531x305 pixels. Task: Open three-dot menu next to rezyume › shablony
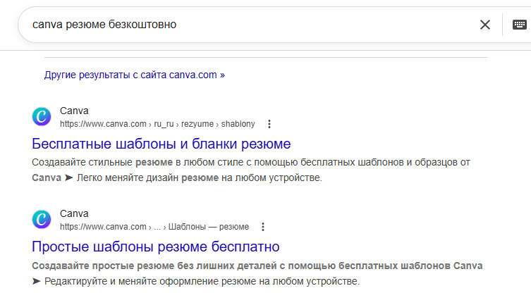pos(269,124)
